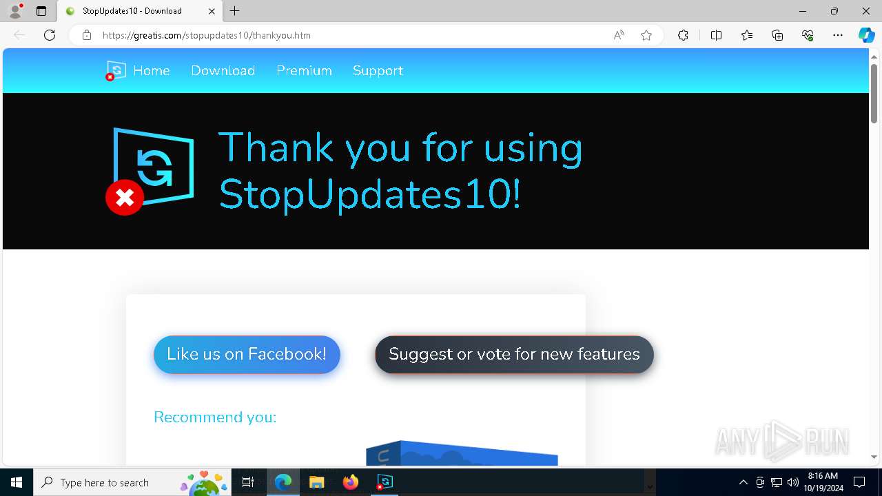Toggle Split screen view
Image resolution: width=882 pixels, height=496 pixels.
click(x=716, y=35)
